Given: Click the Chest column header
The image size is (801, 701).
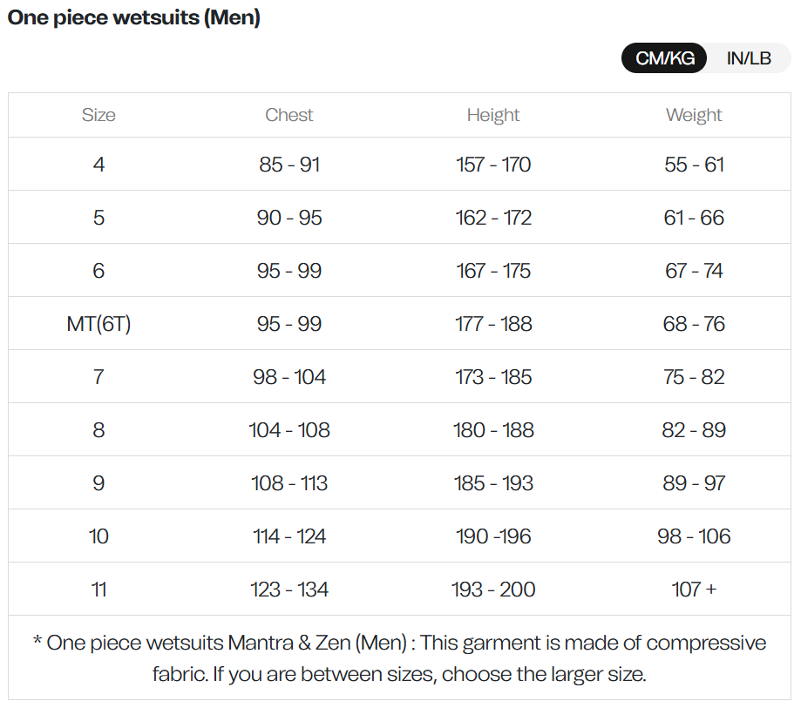Looking at the screenshot, I should (x=288, y=114).
